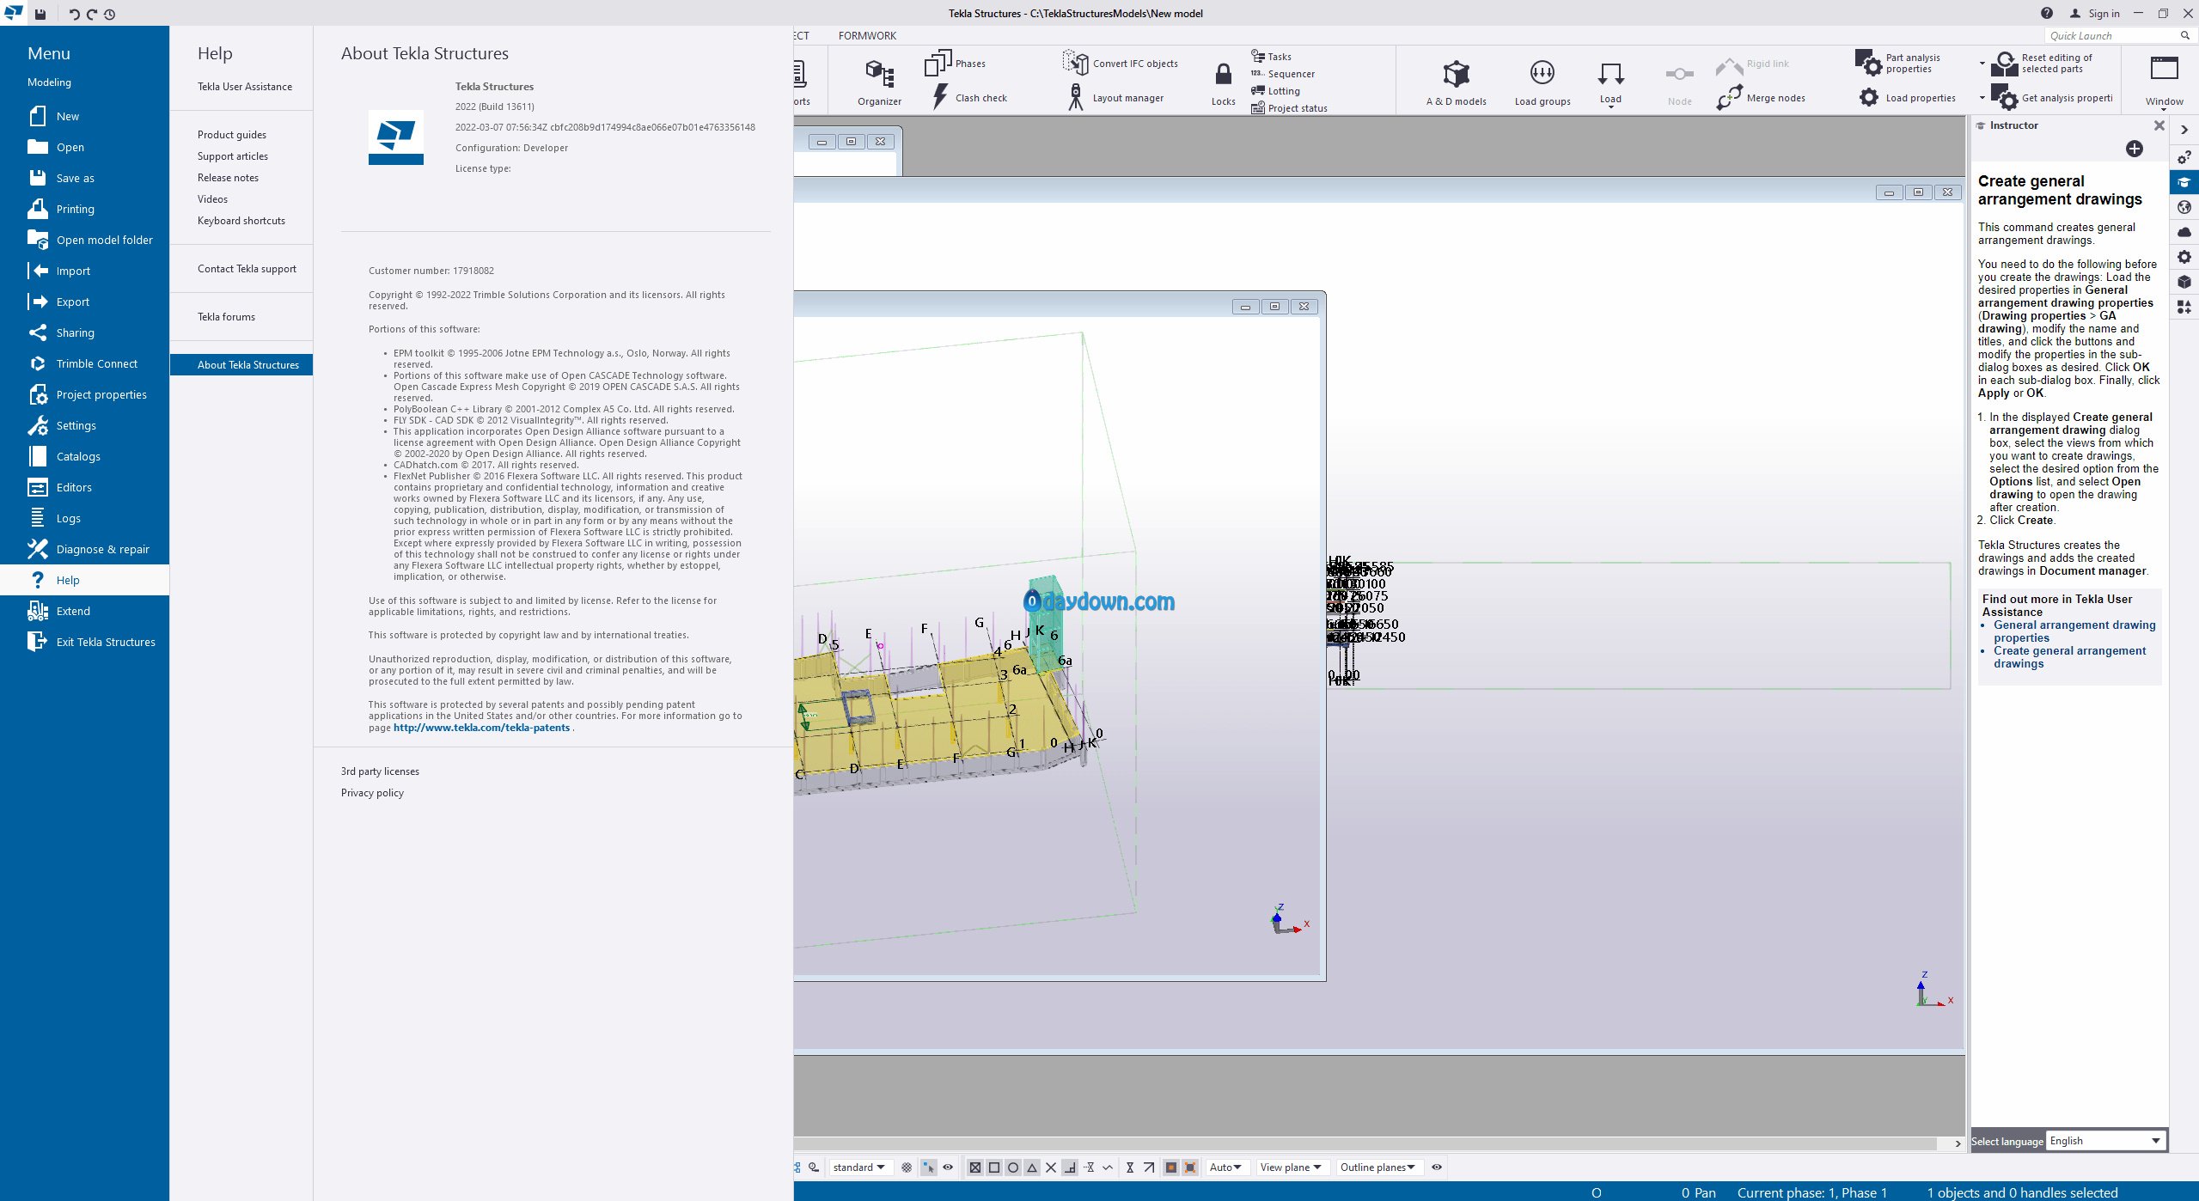Image resolution: width=2199 pixels, height=1201 pixels.
Task: Add a new Instructor note with plus icon
Action: 2134,149
